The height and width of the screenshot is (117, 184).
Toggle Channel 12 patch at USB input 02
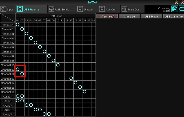(x=22, y=74)
